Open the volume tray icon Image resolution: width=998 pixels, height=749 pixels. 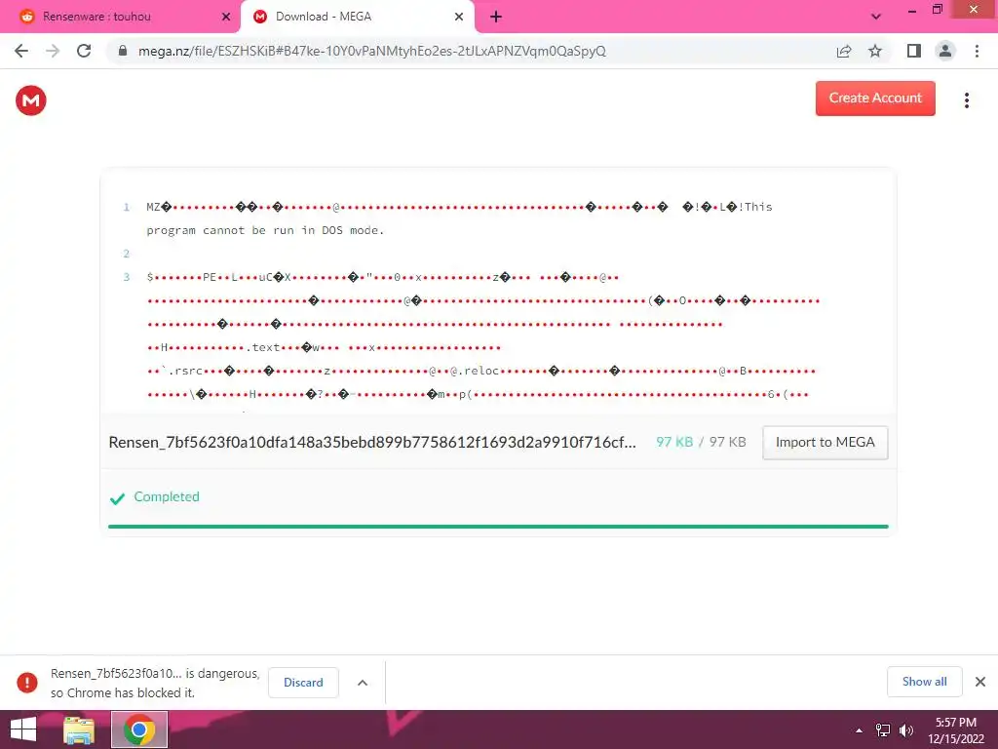click(906, 730)
